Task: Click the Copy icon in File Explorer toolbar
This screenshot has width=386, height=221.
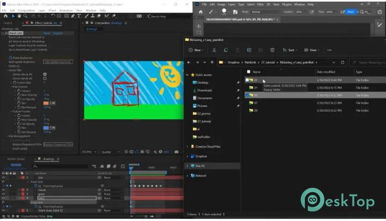Action: pyautogui.click(x=226, y=50)
